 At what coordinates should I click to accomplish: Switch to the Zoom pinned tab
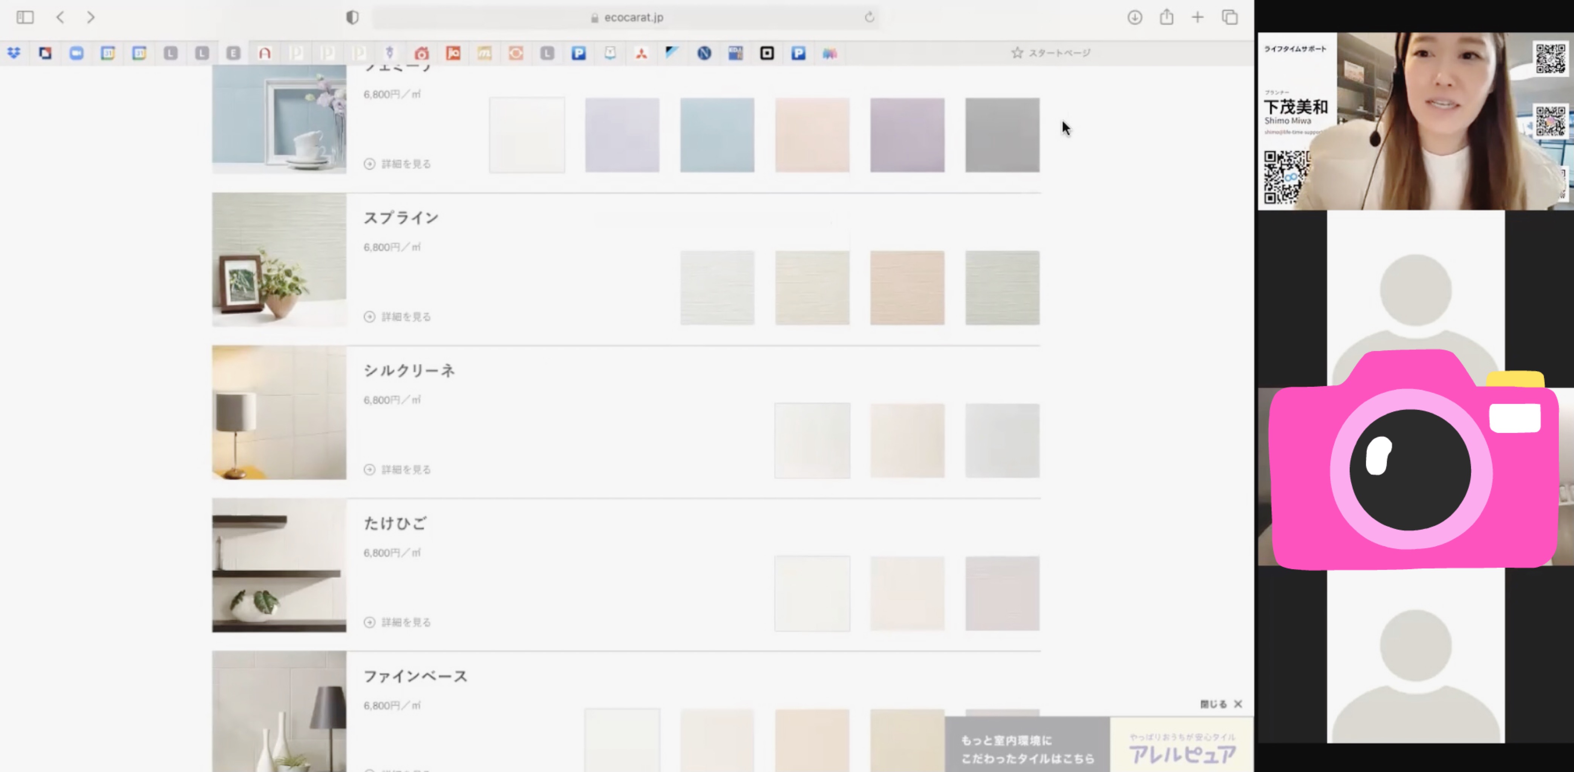(77, 53)
